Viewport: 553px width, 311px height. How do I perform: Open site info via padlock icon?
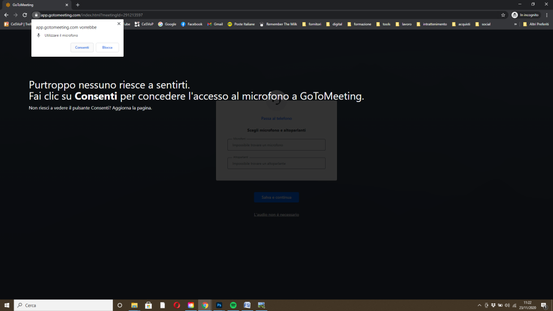[36, 15]
